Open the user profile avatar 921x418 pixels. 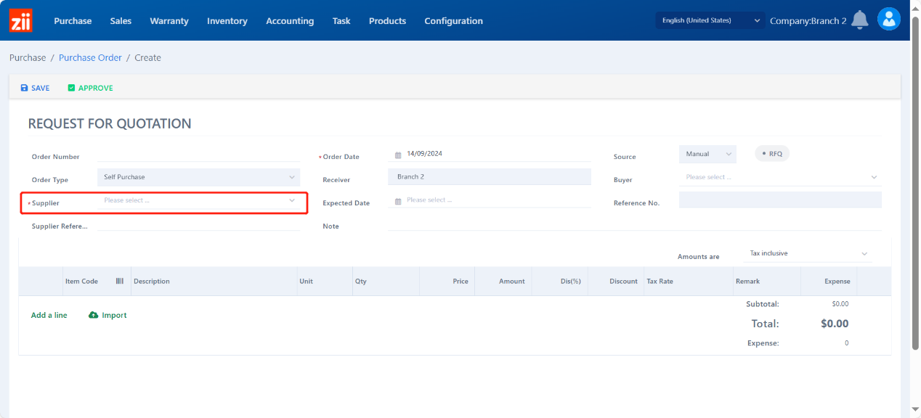[x=888, y=19]
